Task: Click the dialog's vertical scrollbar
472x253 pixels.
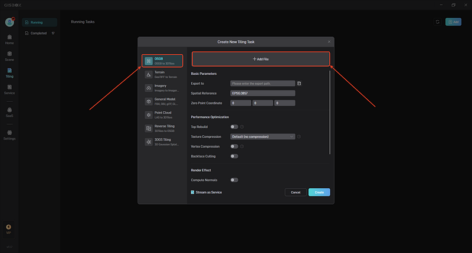Action: [x=330, y=112]
